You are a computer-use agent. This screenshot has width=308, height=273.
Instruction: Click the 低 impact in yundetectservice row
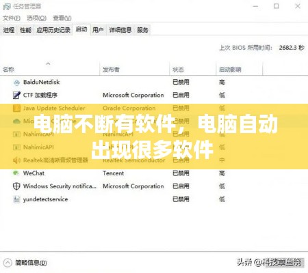click(x=222, y=199)
